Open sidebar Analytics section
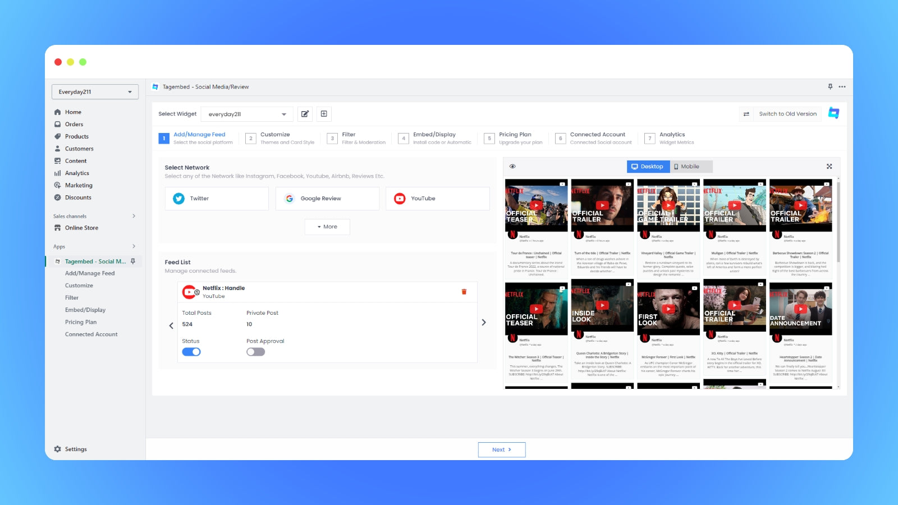The width and height of the screenshot is (898, 505). click(77, 173)
